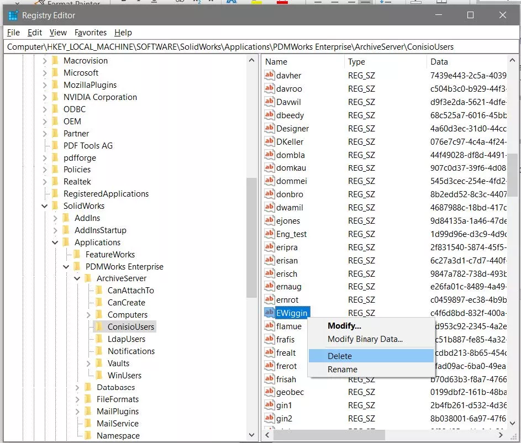
Task: Open the Favorites menu
Action: pos(91,33)
